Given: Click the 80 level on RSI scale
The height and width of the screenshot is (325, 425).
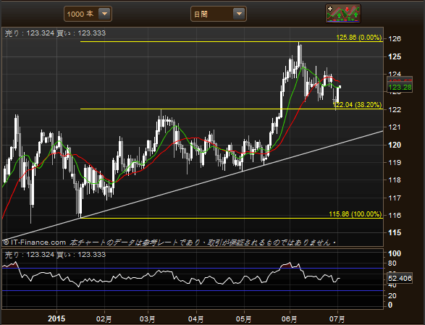Looking at the screenshot, I should click(x=392, y=263).
